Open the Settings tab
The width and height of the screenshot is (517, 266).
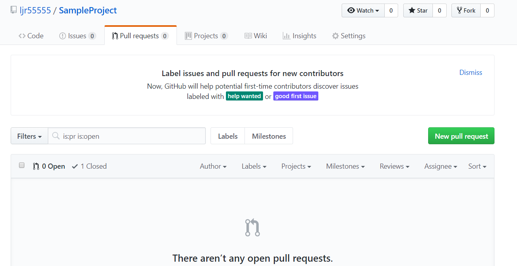coord(349,36)
